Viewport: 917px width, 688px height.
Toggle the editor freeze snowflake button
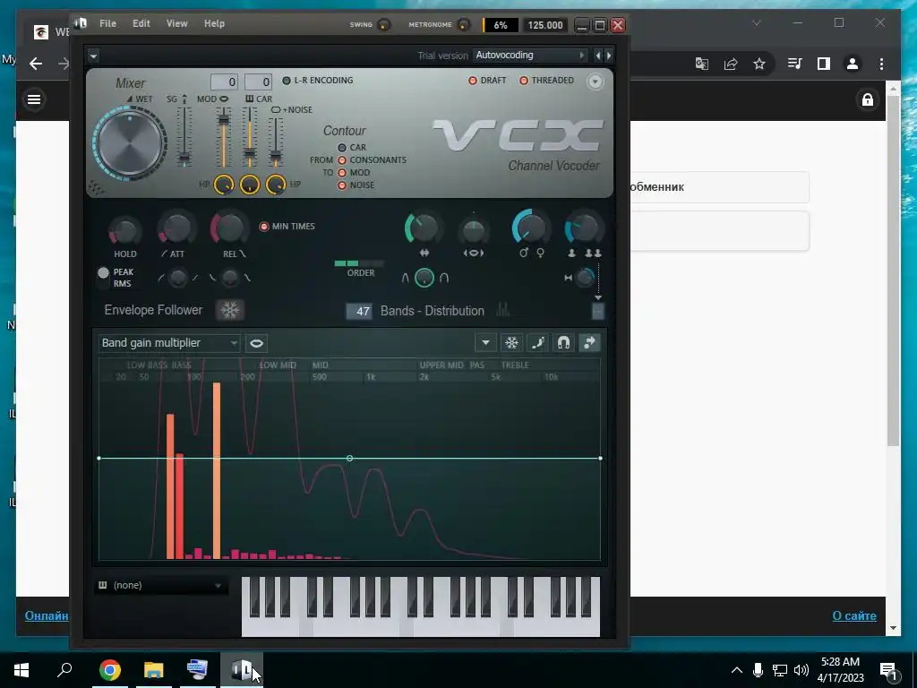coord(511,343)
